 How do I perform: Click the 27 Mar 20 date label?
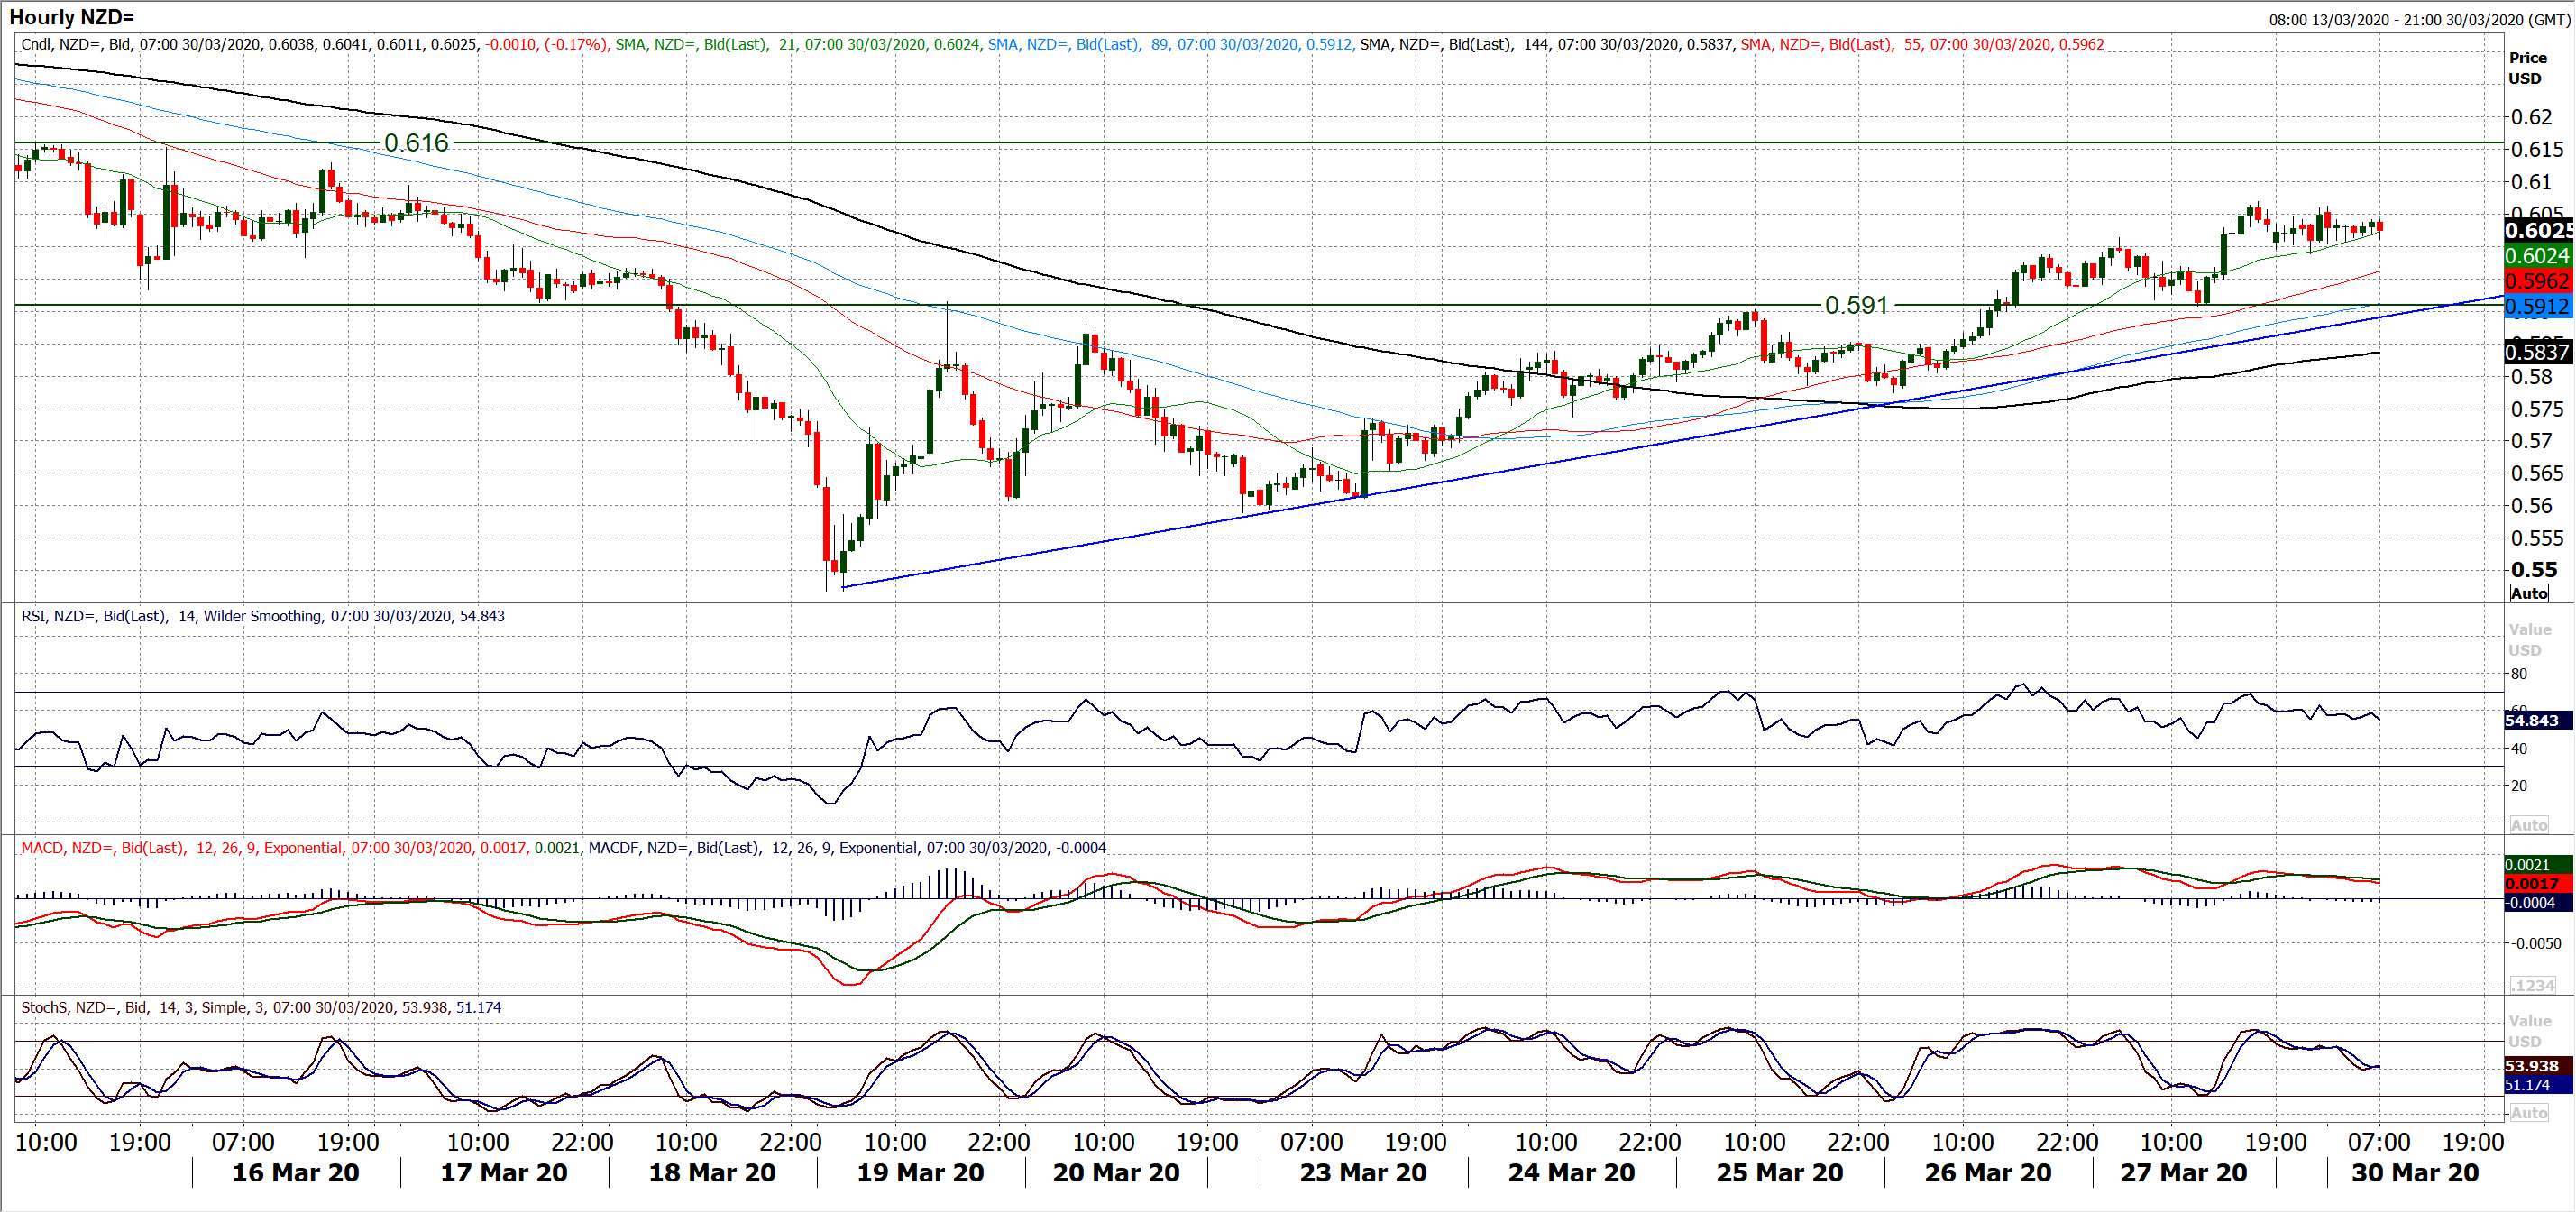2184,1173
